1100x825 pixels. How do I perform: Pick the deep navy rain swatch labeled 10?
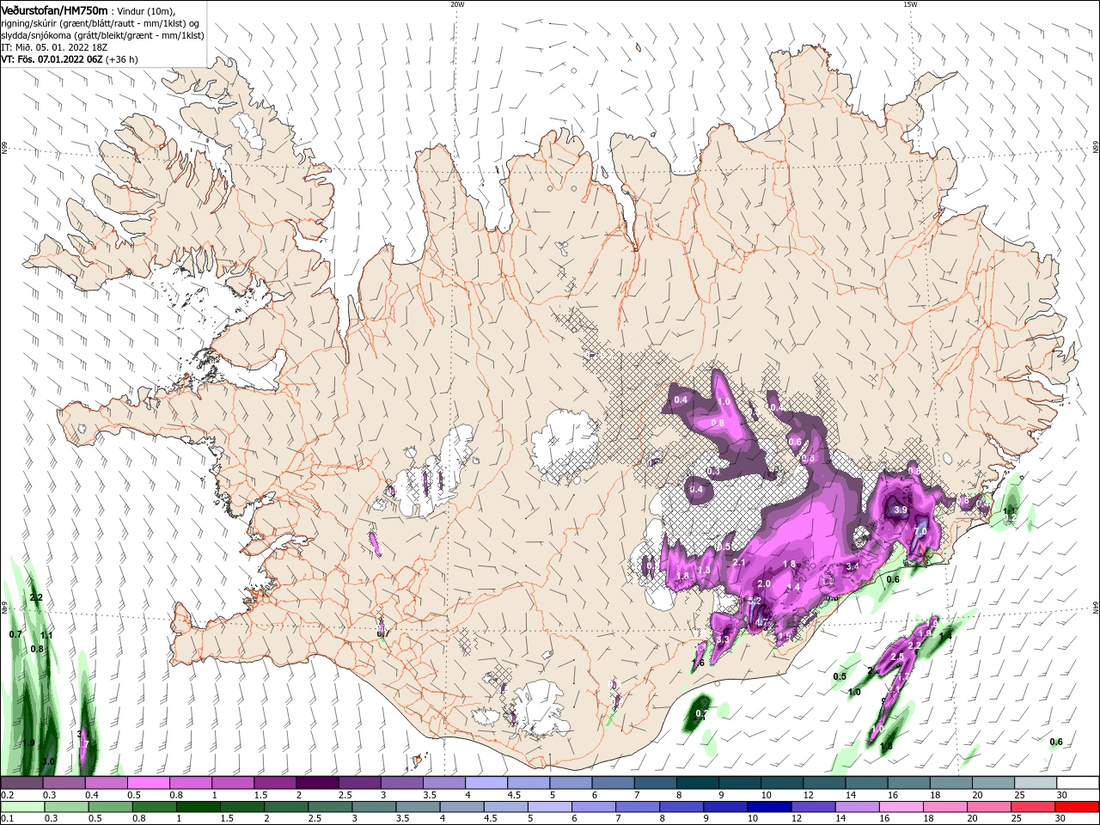click(x=769, y=807)
